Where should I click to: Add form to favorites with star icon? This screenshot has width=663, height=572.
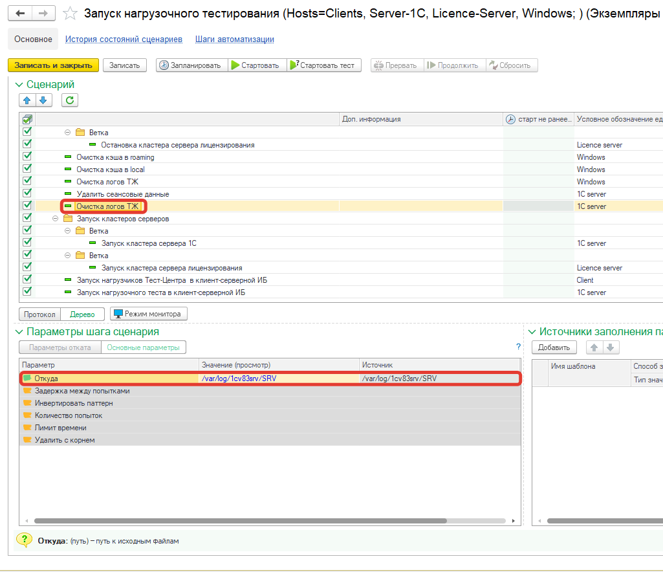(71, 14)
